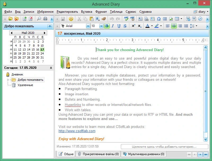Image resolution: width=212 pixels, height=161 pixels.
Task: Open the Вставка menu
Action: 87,12
